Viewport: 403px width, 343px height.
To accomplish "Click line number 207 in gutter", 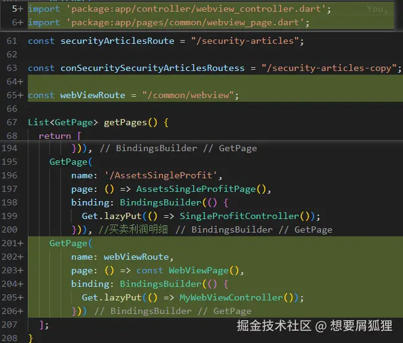I will tap(9, 324).
